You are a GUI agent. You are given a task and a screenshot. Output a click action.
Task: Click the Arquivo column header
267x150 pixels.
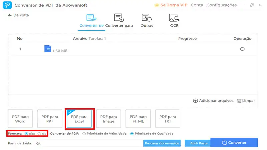[x=80, y=39]
